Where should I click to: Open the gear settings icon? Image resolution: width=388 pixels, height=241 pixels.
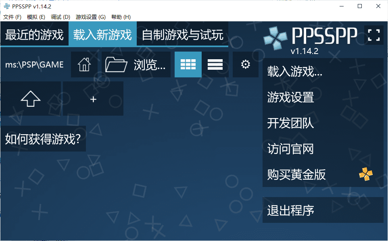(245, 64)
